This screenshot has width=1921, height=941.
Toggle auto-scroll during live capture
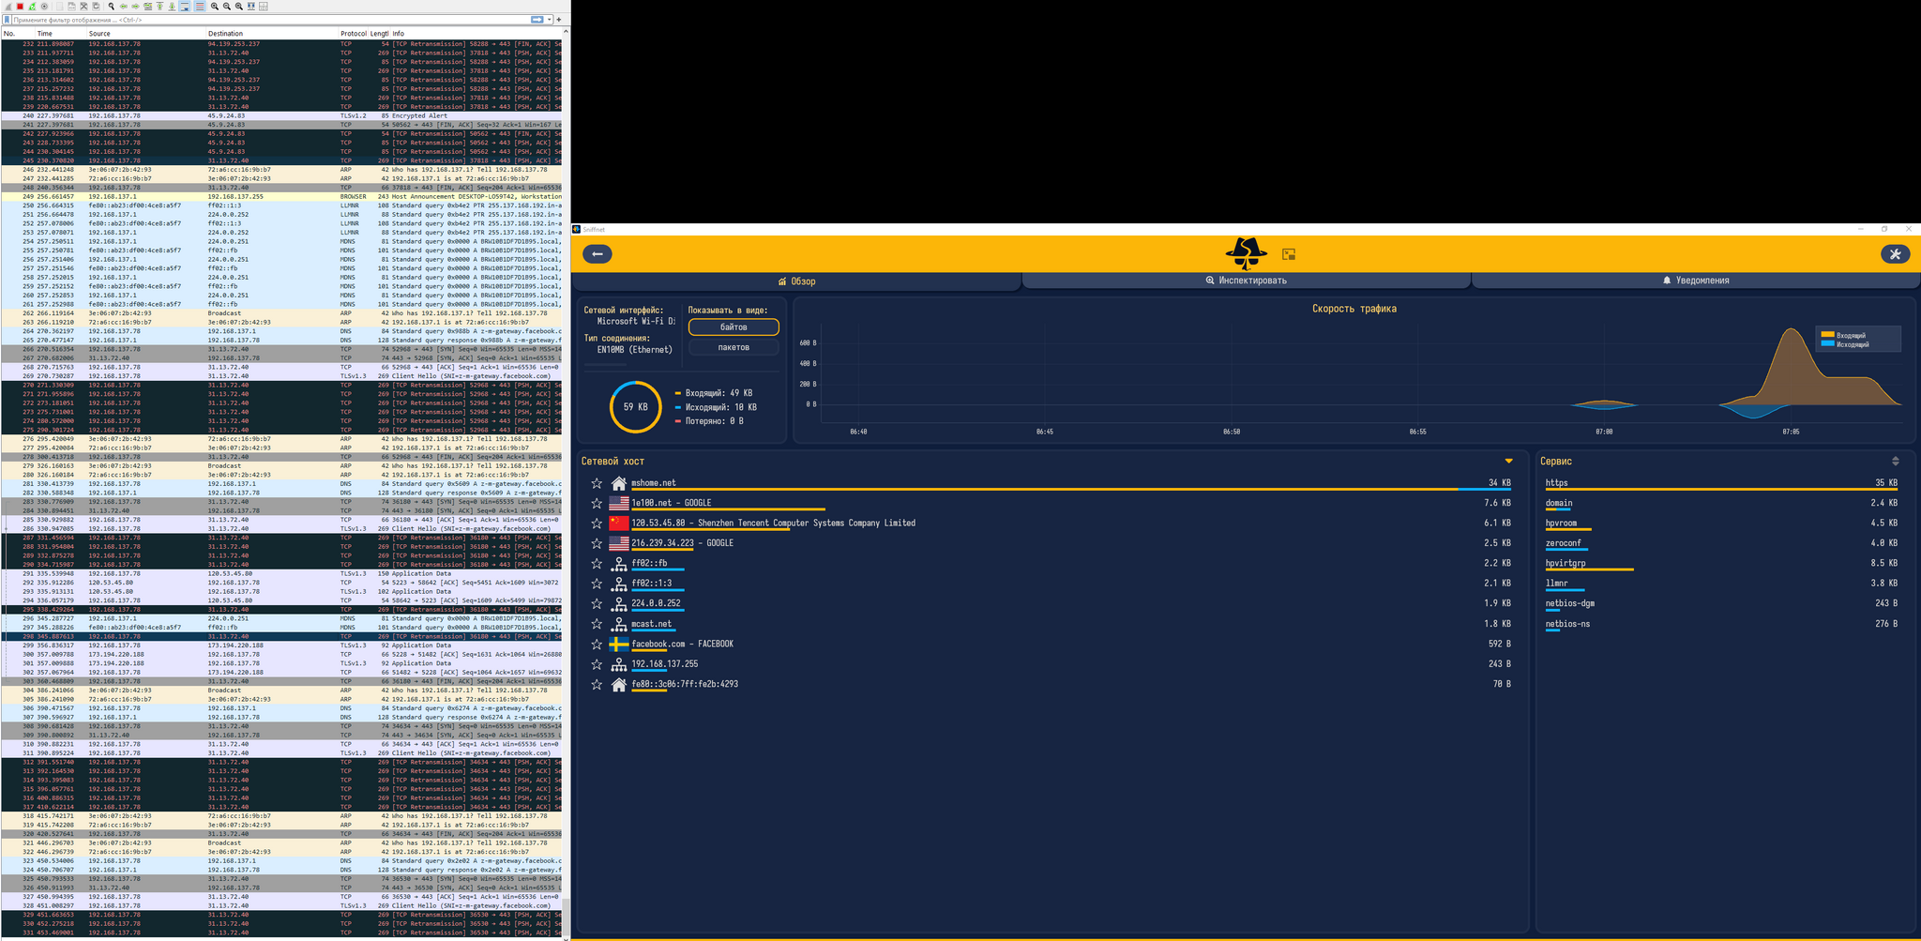185,6
